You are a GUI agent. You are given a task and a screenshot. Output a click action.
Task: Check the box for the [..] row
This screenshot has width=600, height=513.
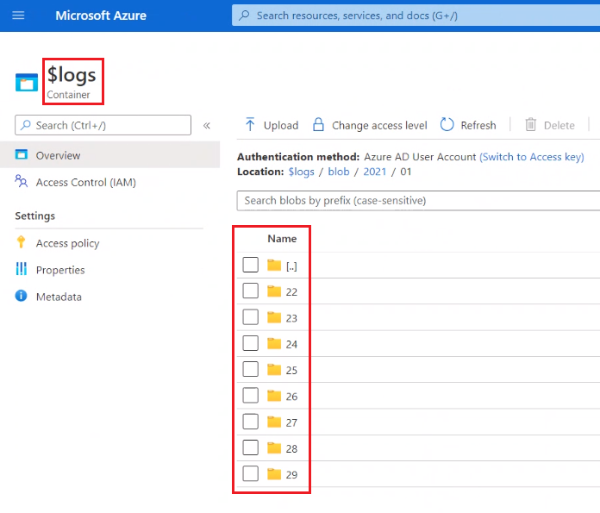click(x=250, y=265)
